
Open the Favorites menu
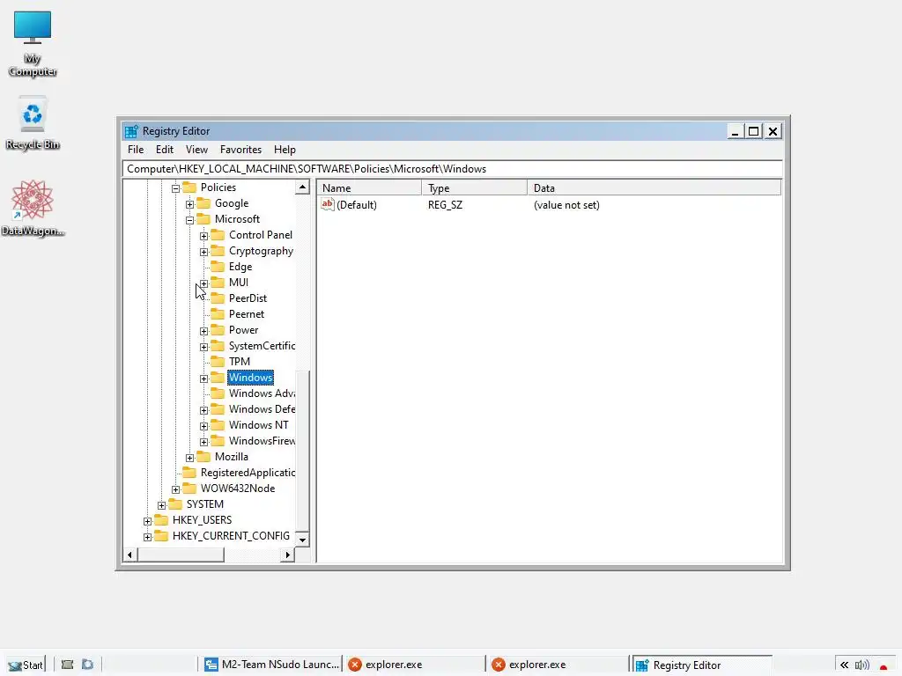coord(240,150)
